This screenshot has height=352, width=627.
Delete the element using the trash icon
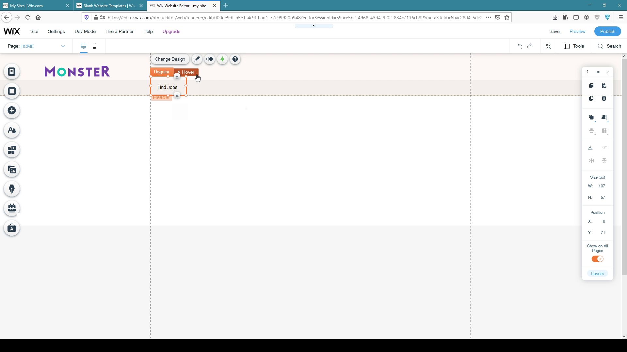point(604,98)
